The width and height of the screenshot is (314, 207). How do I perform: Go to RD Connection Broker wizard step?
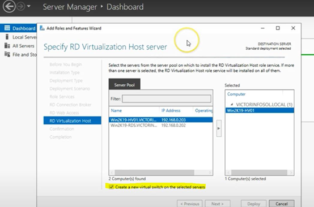[x=70, y=105]
